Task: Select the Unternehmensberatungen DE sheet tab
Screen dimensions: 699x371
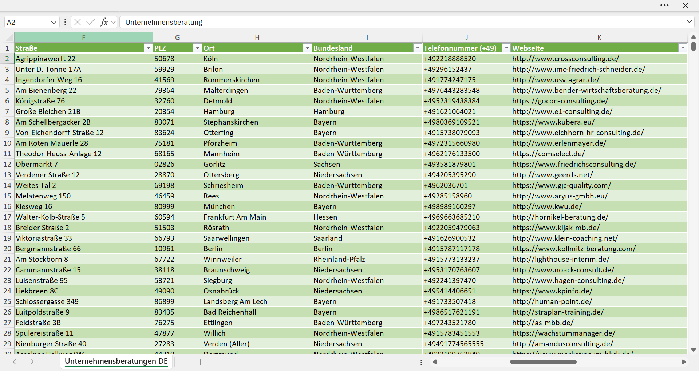Action: [116, 361]
